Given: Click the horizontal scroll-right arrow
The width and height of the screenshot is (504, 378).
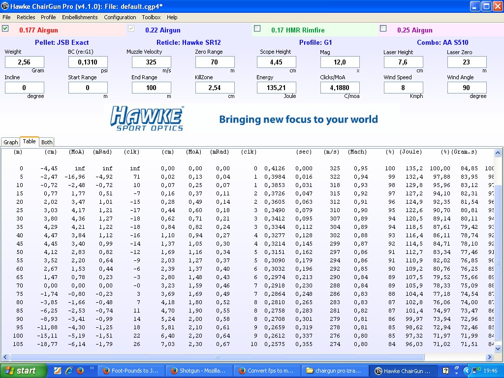Looking at the screenshot, I should click(x=490, y=357).
